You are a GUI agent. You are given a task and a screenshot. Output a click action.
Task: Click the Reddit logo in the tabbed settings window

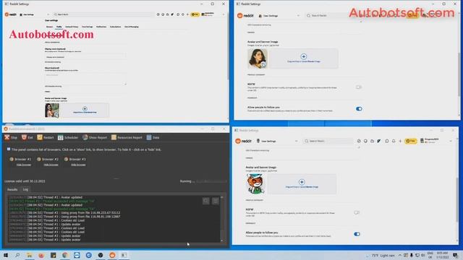[x=11, y=14]
